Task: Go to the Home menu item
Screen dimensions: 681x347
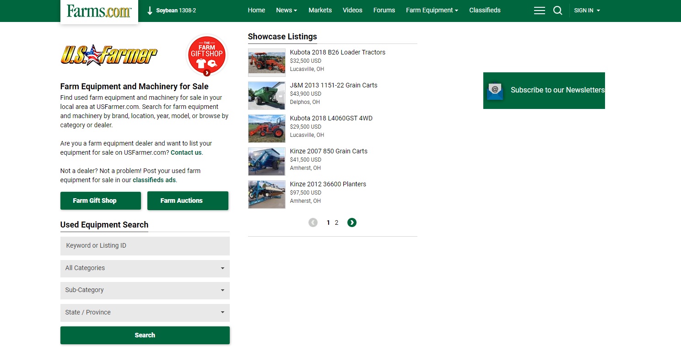Action: click(x=256, y=10)
